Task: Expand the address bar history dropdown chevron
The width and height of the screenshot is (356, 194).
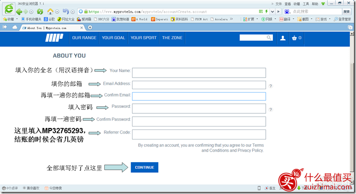Action: (x=272, y=12)
